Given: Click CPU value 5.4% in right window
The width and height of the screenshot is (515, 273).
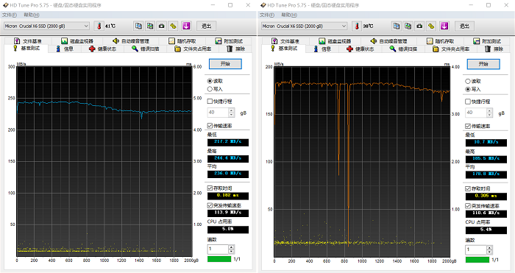Looking at the screenshot, I should pyautogui.click(x=486, y=230).
